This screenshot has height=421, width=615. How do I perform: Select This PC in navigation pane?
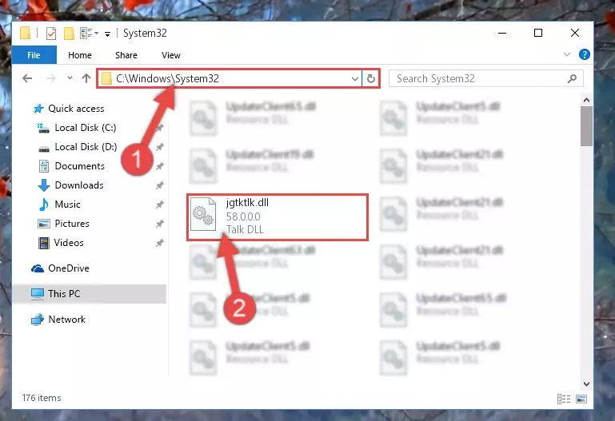point(90,294)
